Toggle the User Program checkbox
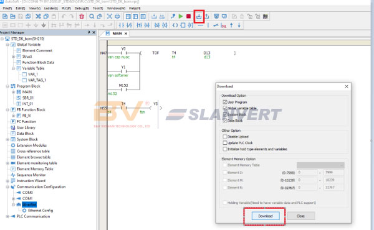The image size is (374, 230). [x=224, y=102]
